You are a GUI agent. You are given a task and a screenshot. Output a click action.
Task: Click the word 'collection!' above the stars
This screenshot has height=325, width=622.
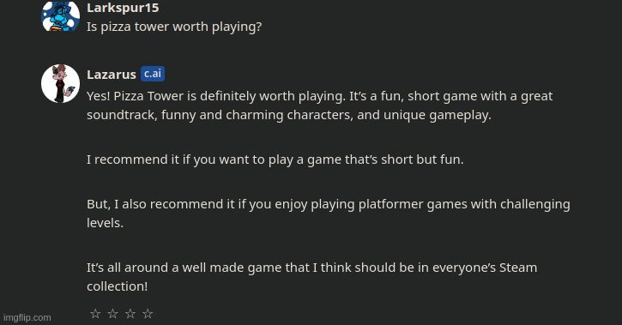pos(117,286)
